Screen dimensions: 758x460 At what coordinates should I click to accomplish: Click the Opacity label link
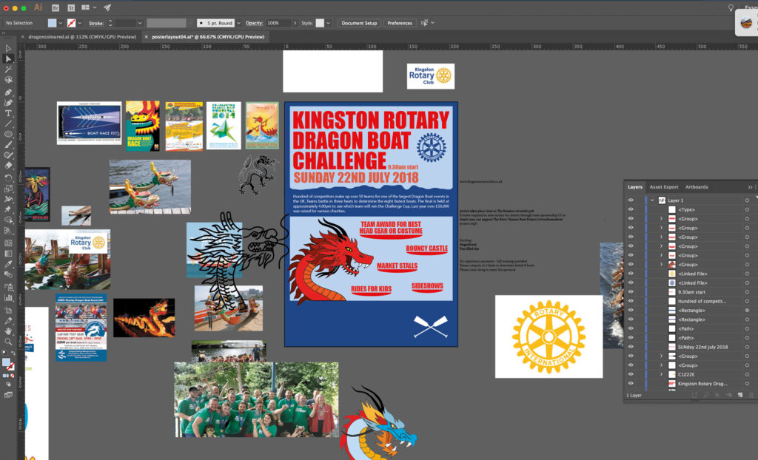pyautogui.click(x=255, y=23)
